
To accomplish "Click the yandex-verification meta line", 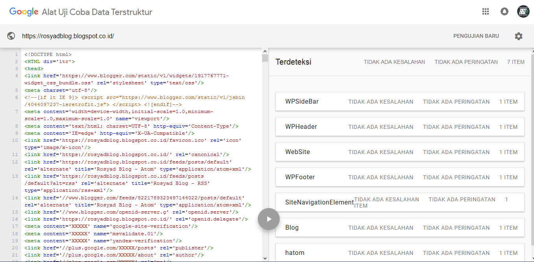I will click(103, 240).
